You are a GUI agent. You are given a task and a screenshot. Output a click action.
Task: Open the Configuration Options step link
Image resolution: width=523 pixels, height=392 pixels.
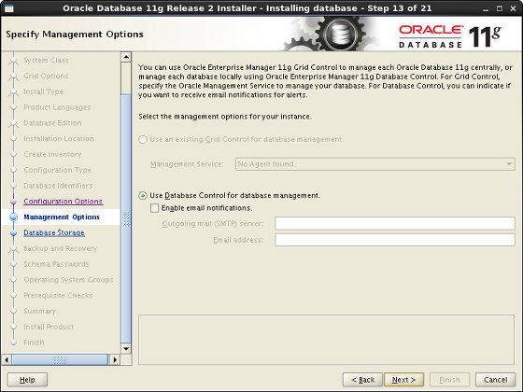(64, 202)
